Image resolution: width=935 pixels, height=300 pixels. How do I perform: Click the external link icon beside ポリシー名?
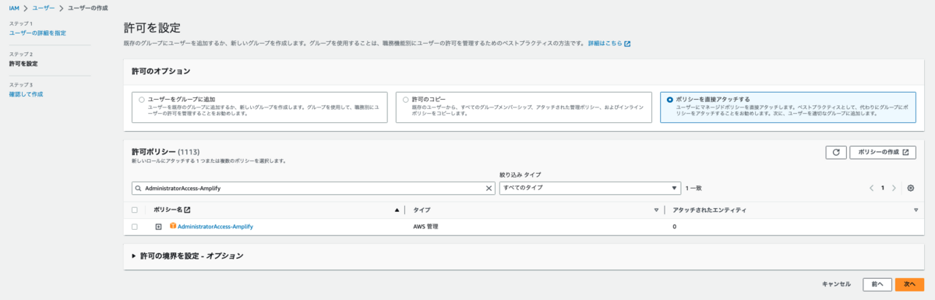(187, 210)
